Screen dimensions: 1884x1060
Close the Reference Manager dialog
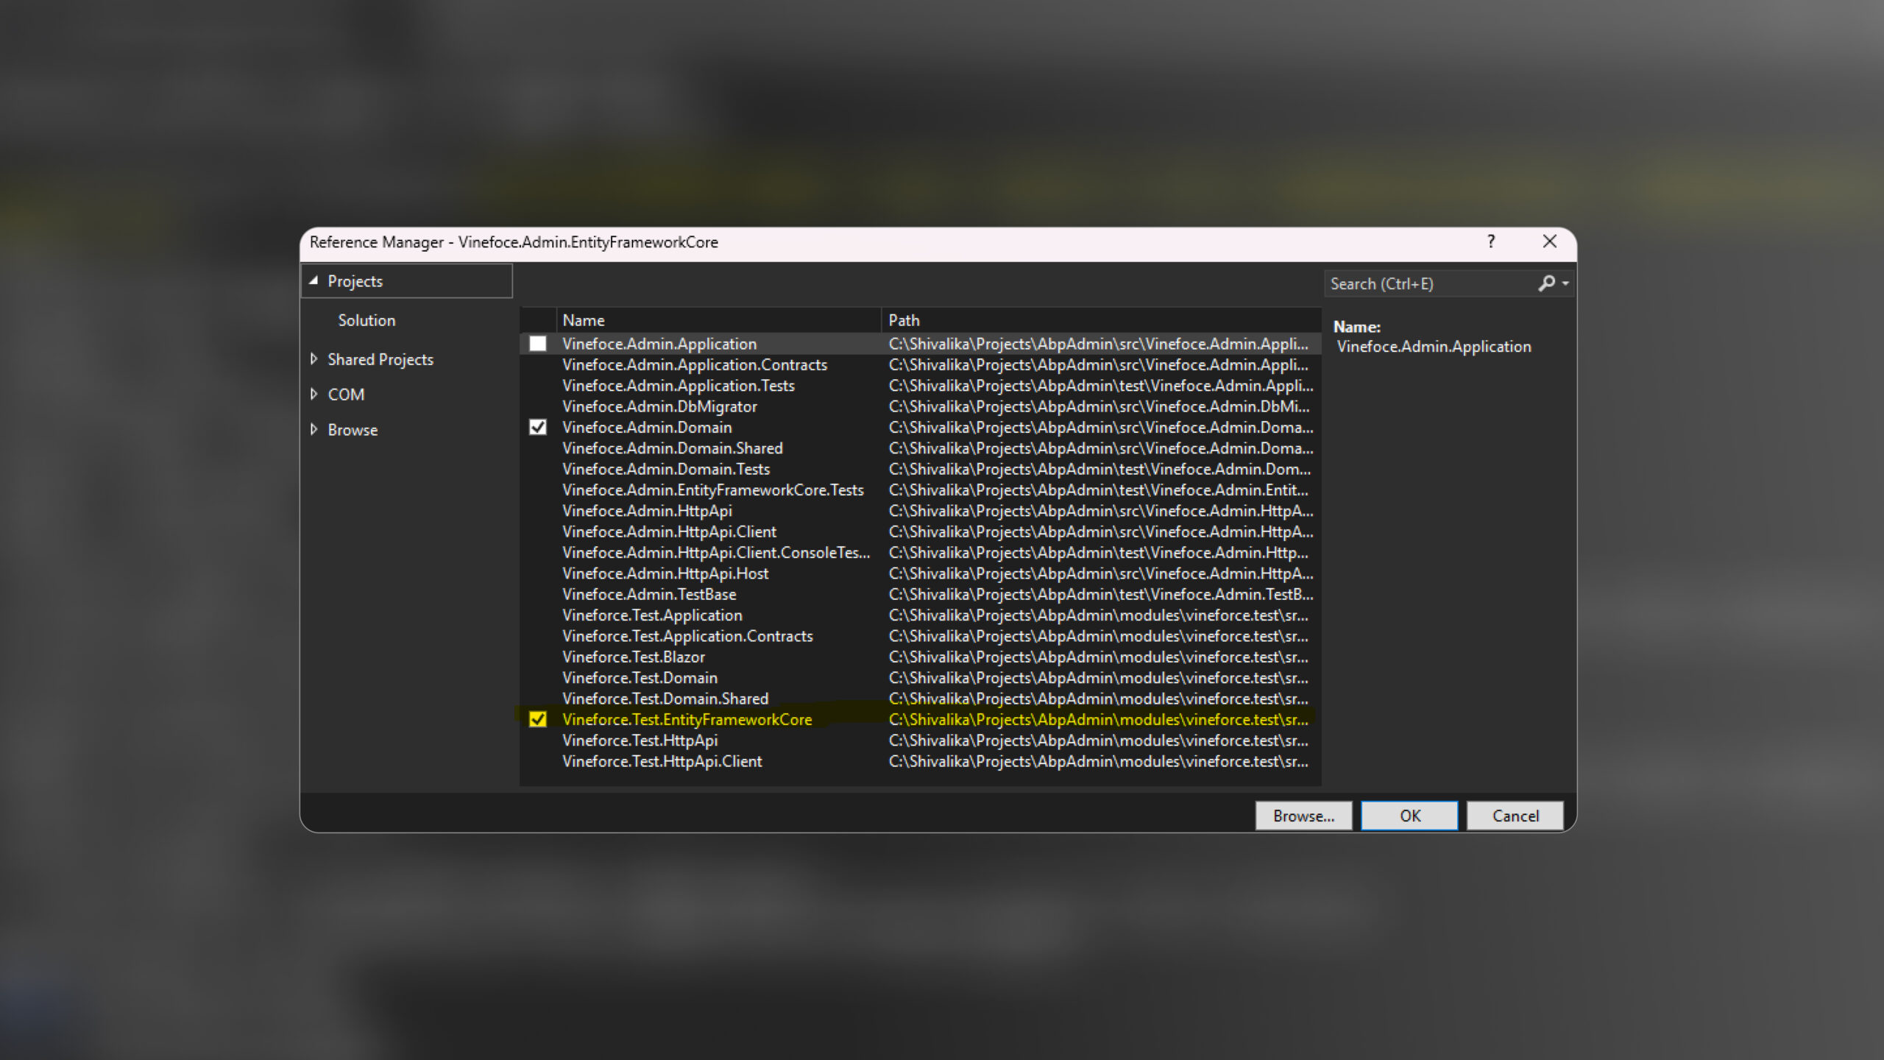coord(1549,241)
